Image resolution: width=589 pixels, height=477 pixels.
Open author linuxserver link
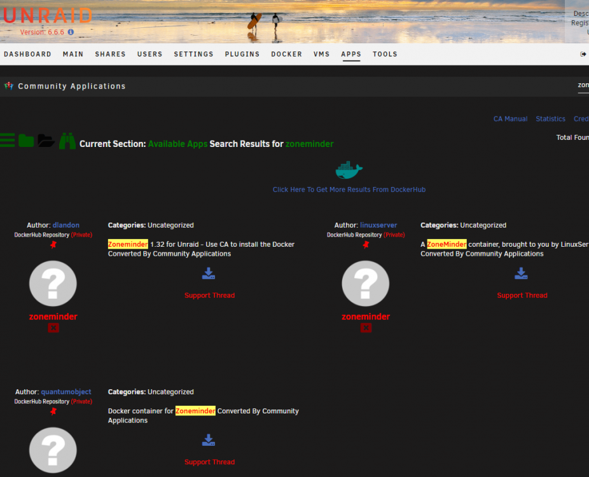[378, 225]
